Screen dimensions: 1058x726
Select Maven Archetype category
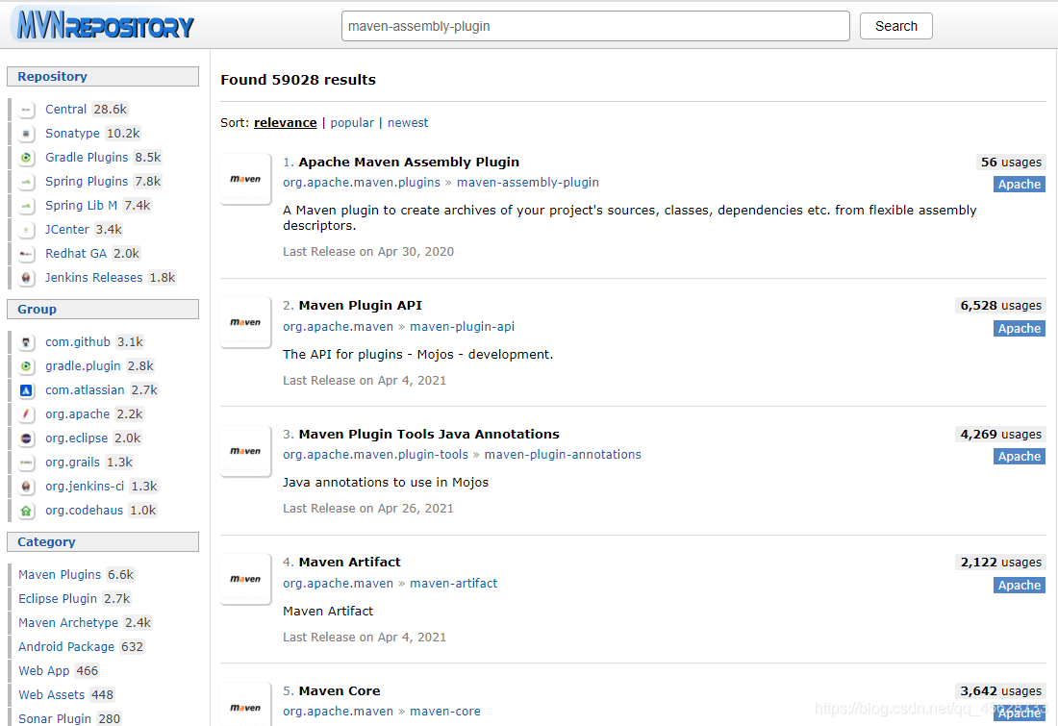pos(68,623)
